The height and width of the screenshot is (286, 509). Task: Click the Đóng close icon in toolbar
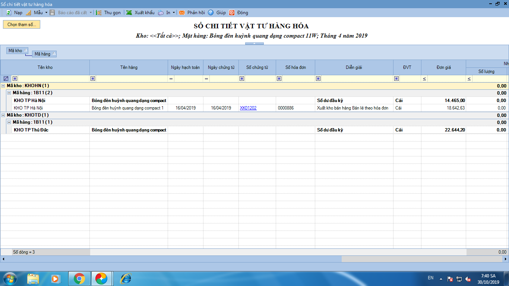232,13
